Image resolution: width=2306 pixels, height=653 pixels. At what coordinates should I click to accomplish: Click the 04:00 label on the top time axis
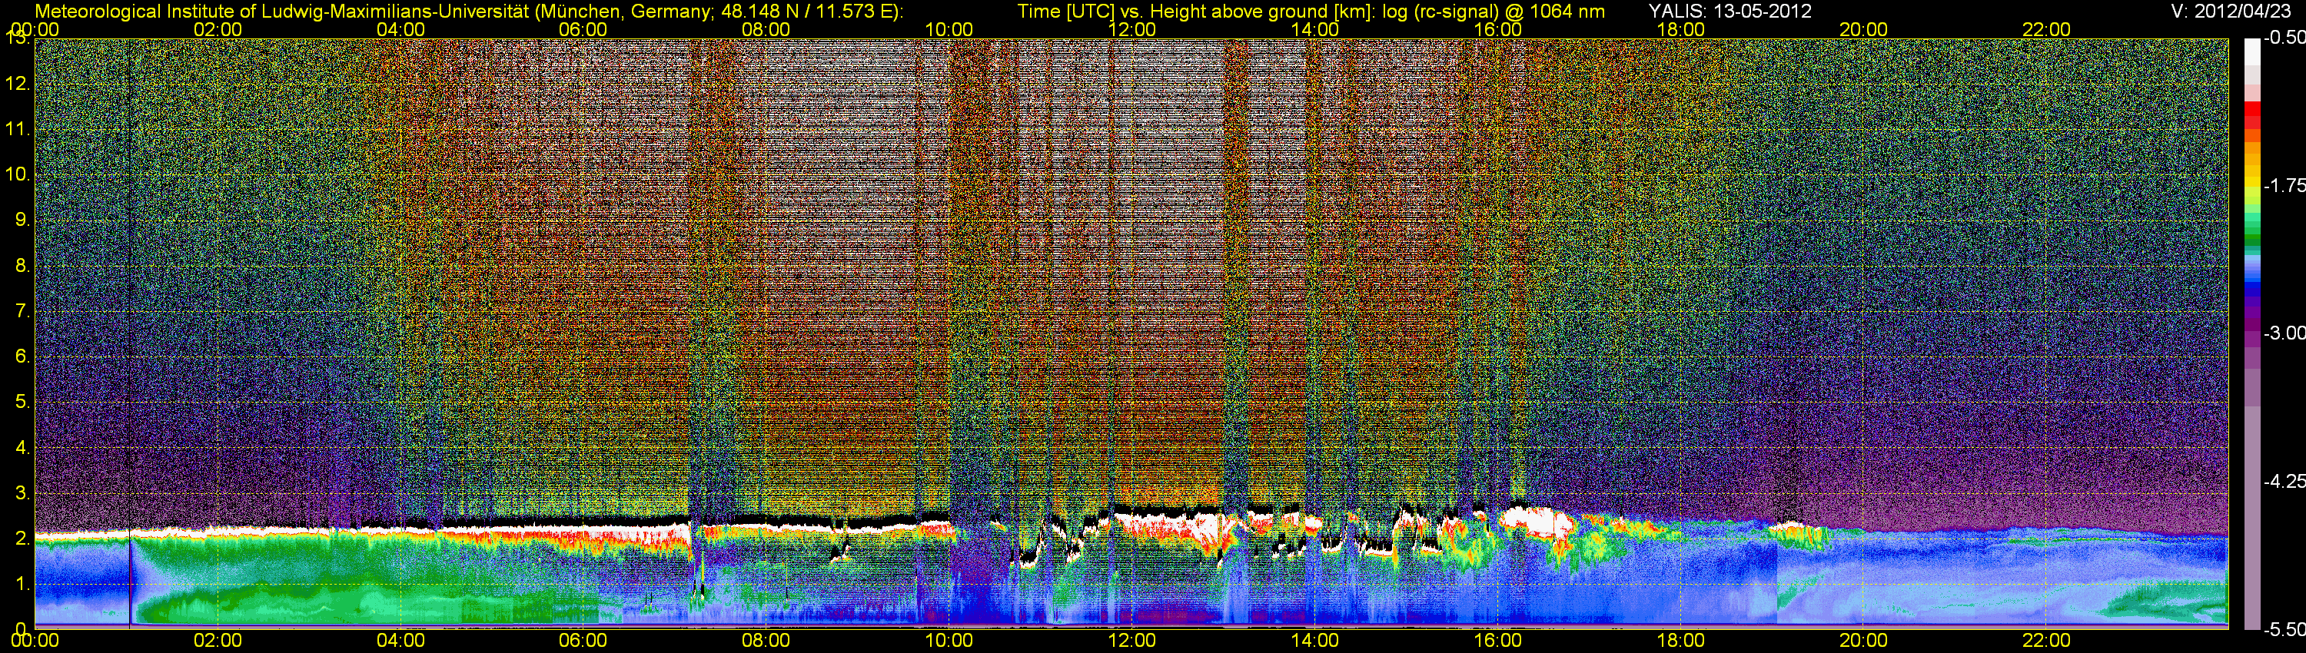coord(400,29)
